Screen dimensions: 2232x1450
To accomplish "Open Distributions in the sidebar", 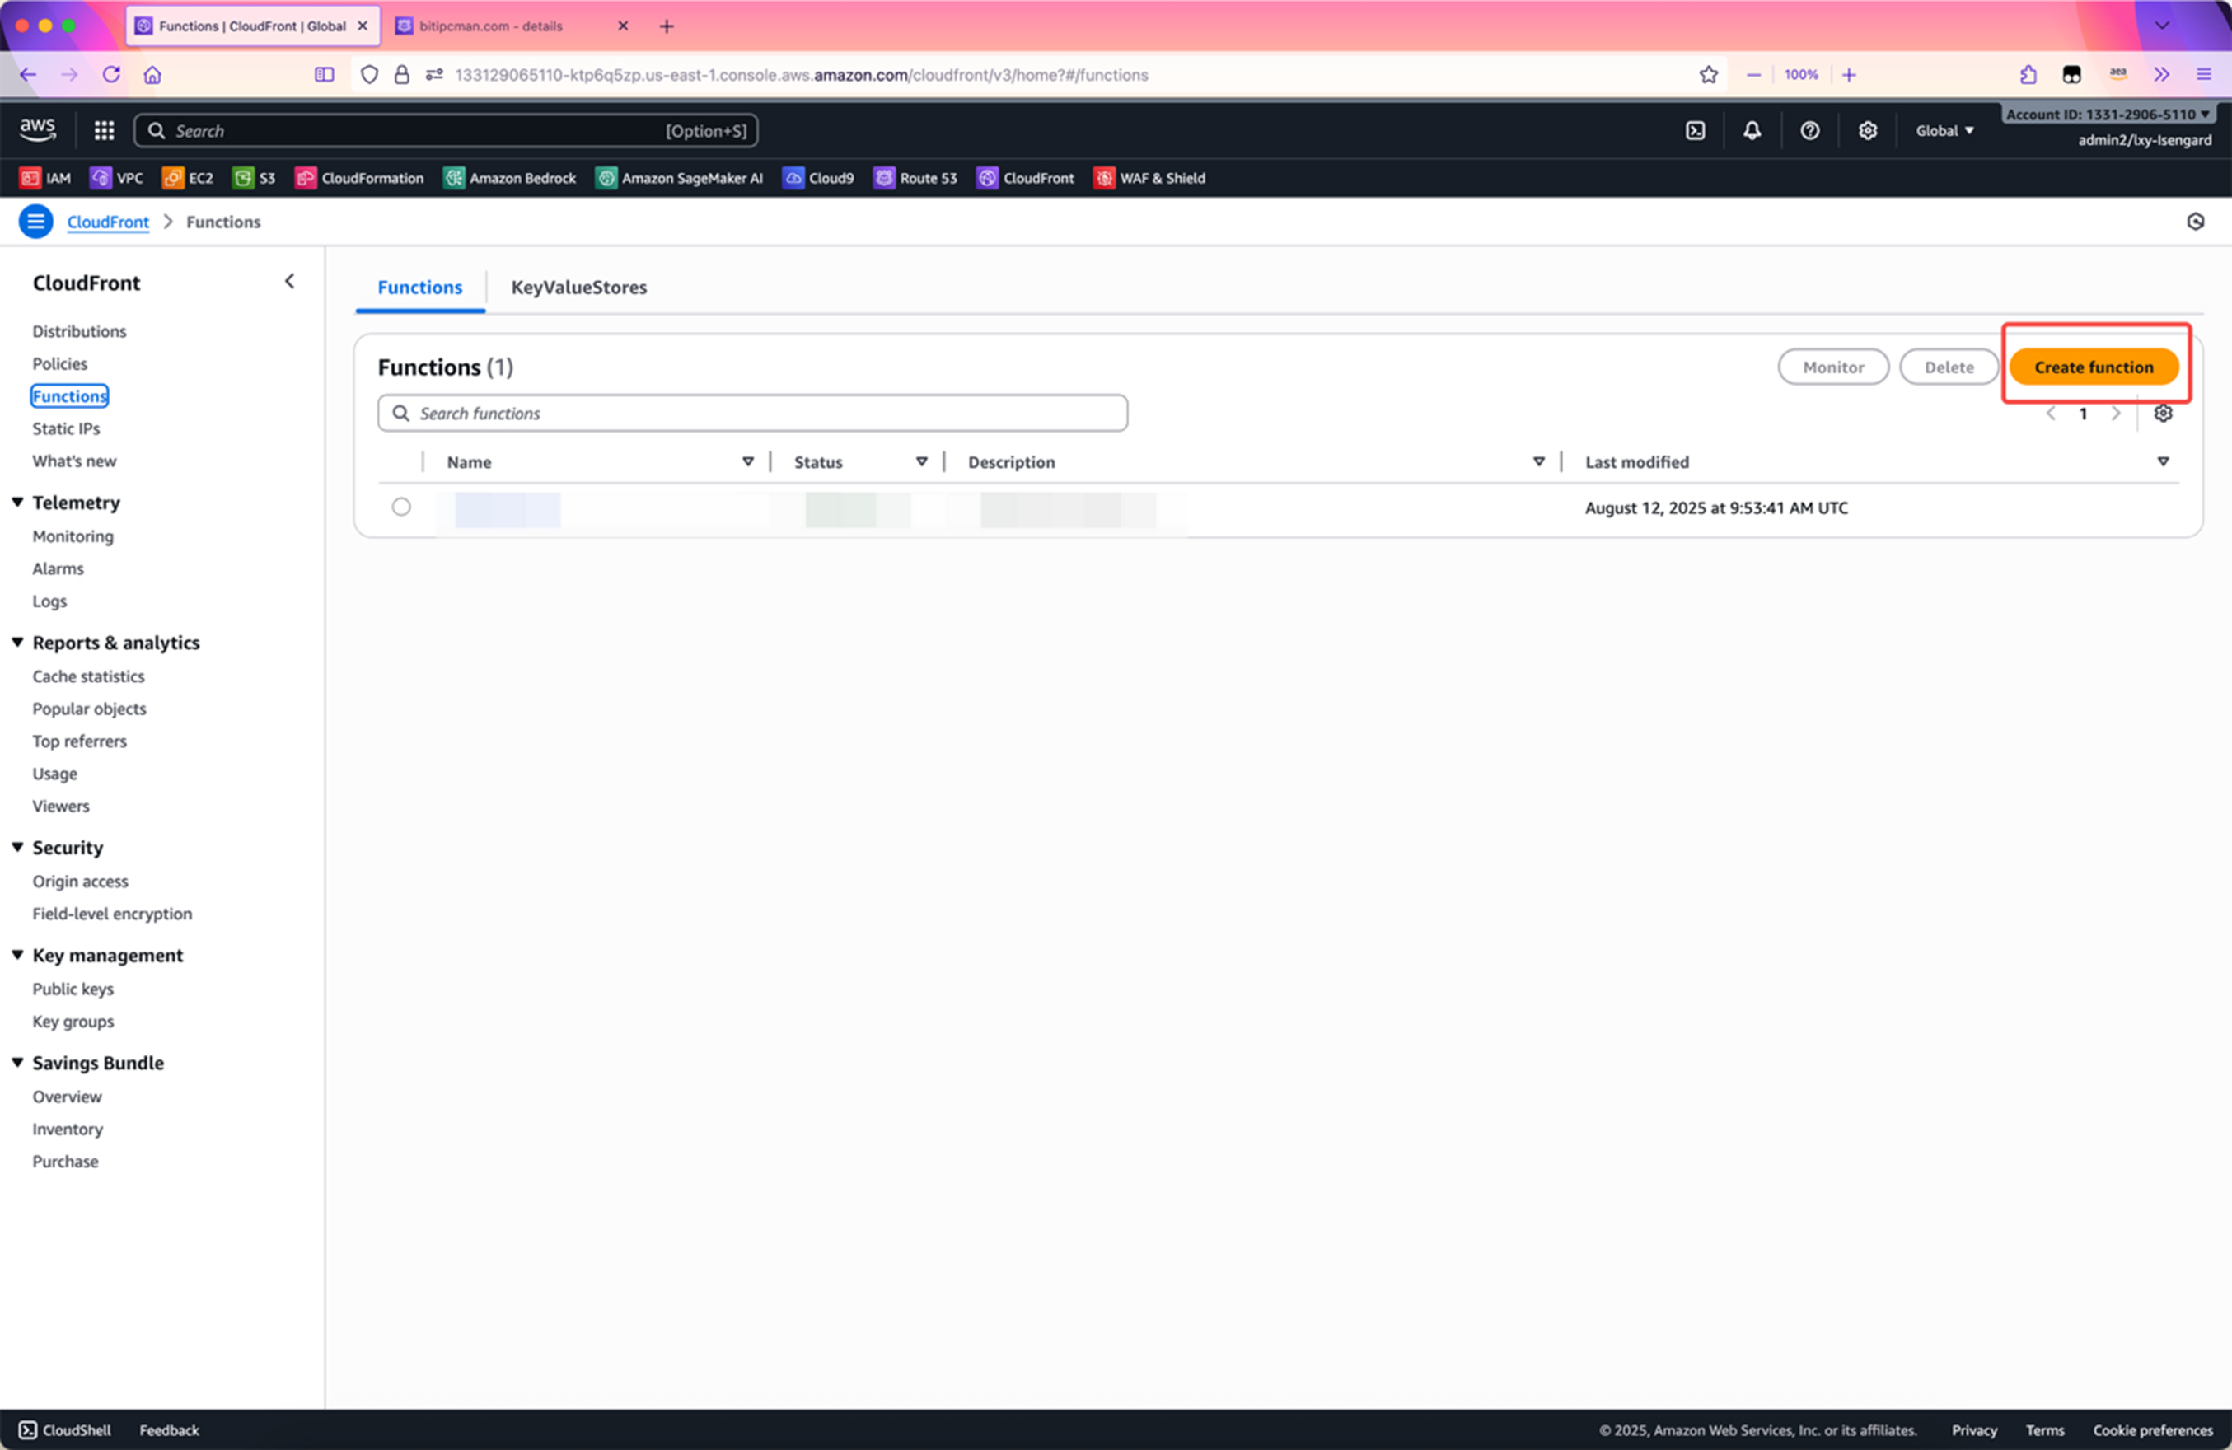I will tap(79, 331).
